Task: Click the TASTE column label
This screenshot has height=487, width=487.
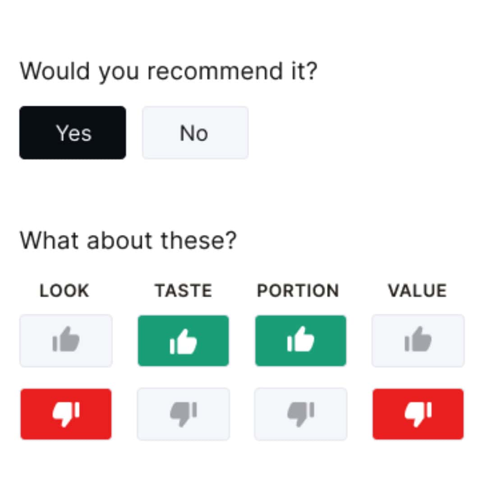Action: click(184, 291)
